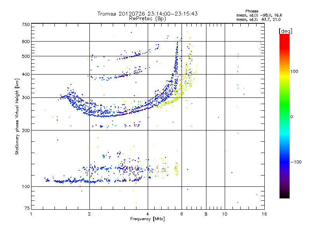Click the plot title 'Tromsø 20120726 23:14:00-23:15:43'

pyautogui.click(x=147, y=14)
